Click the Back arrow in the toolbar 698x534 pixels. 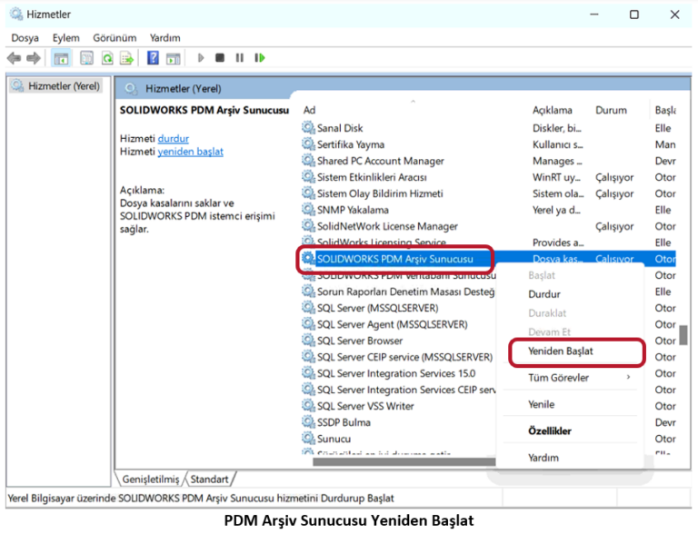coord(14,58)
